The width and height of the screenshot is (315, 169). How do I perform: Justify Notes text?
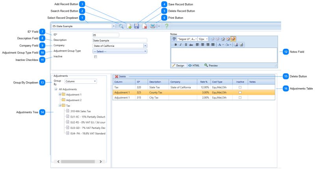pyautogui.click(x=213, y=45)
